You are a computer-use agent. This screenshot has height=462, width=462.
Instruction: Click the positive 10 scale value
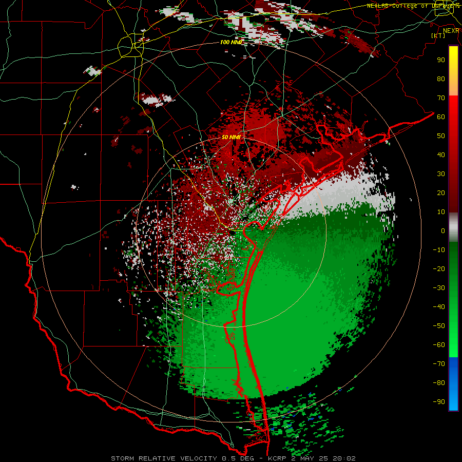click(441, 212)
